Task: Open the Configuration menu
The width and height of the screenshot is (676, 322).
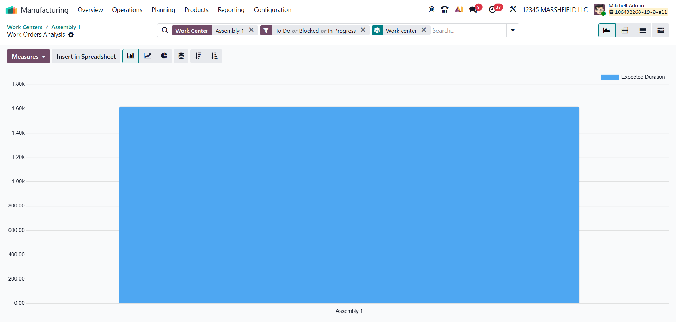Action: pyautogui.click(x=272, y=10)
